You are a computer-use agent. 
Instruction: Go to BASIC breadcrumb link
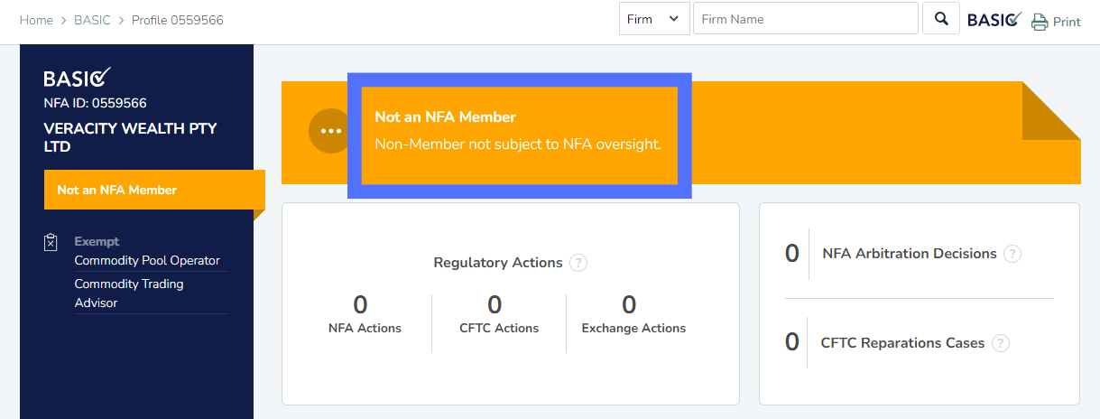(92, 20)
